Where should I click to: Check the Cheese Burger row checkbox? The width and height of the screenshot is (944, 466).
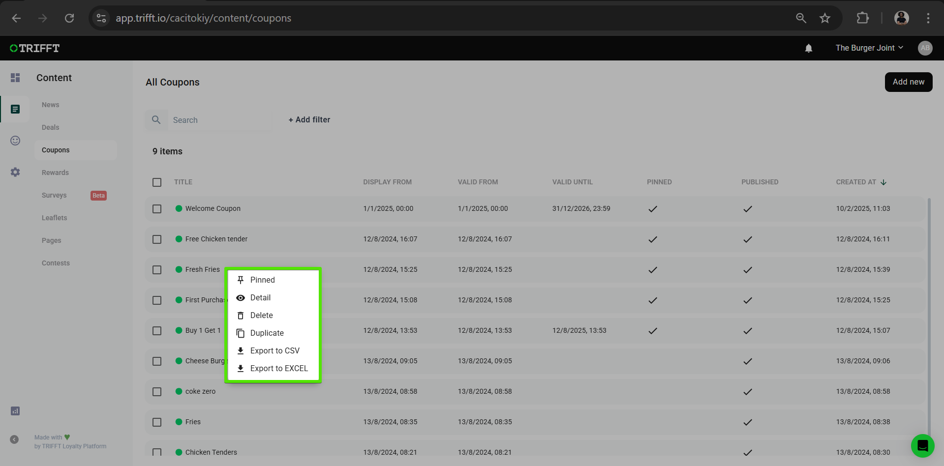157,361
